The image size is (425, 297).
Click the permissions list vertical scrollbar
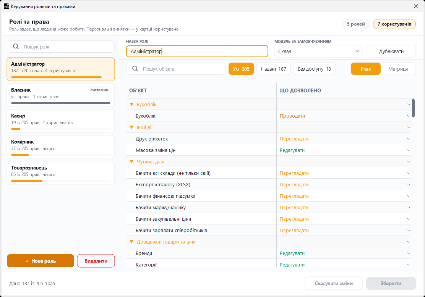point(413,108)
